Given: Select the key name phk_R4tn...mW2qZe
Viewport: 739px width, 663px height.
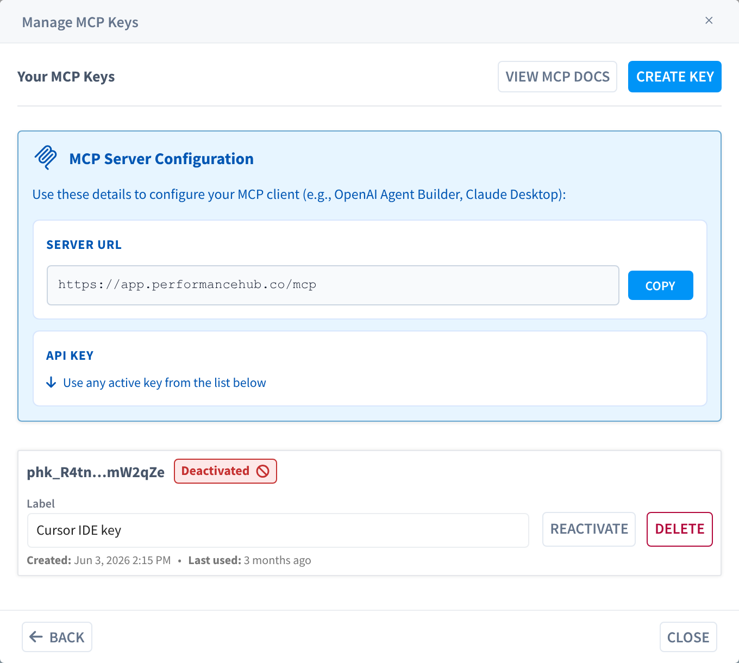Looking at the screenshot, I should 96,472.
